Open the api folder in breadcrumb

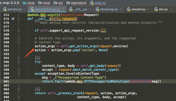pyautogui.click(x=58, y=3)
